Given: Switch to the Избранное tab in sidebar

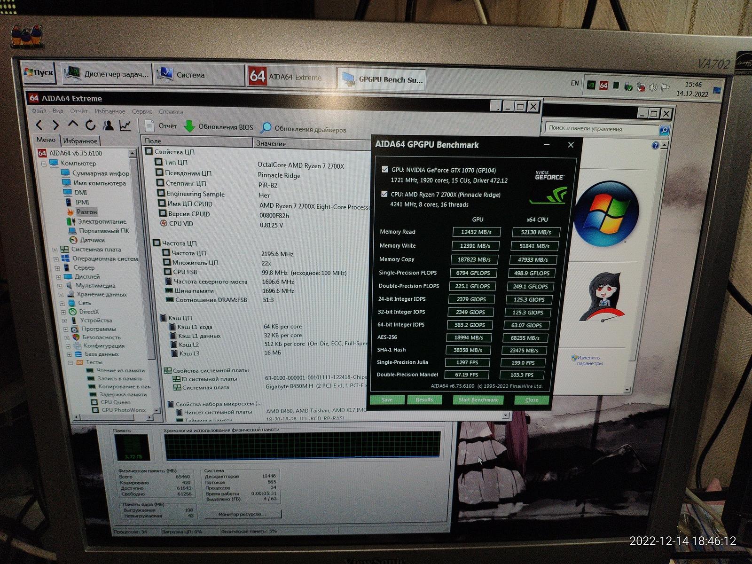Looking at the screenshot, I should coord(80,141).
